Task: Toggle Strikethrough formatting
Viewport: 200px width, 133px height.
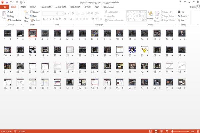Action: point(57,19)
